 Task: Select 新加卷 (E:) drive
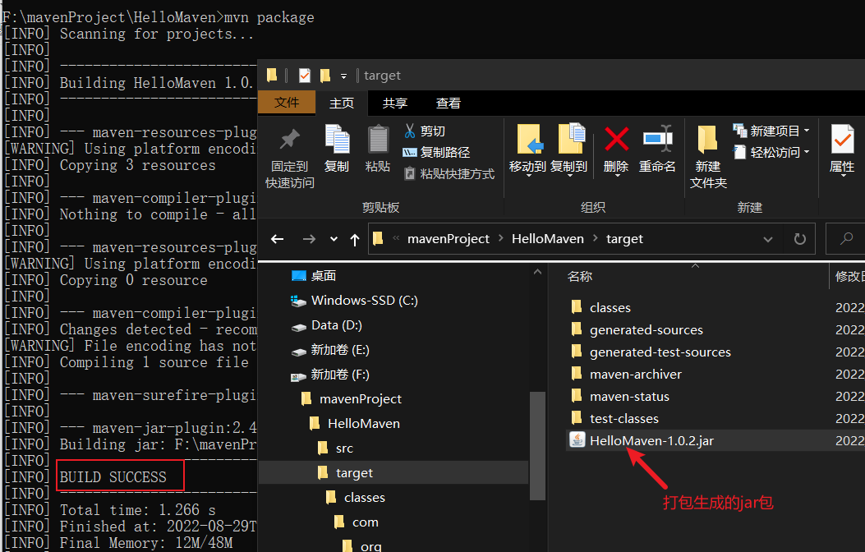(x=330, y=350)
